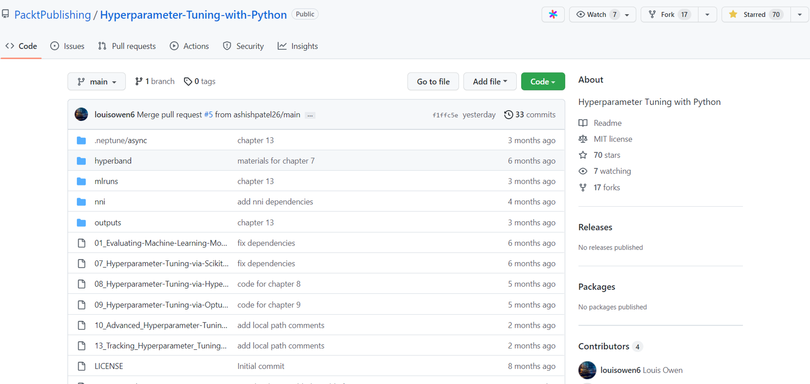
Task: Click louisowen6 commit author avatar
Action: [81, 115]
